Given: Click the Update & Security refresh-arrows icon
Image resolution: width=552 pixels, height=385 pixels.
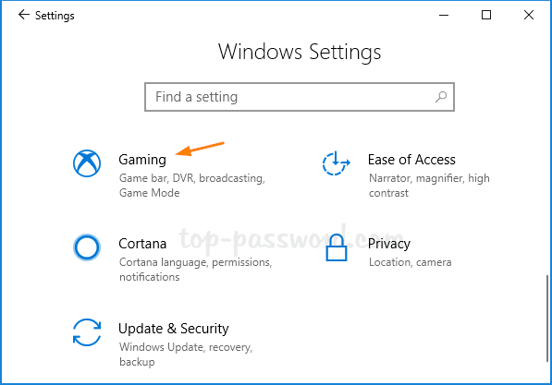Looking at the screenshot, I should [87, 332].
